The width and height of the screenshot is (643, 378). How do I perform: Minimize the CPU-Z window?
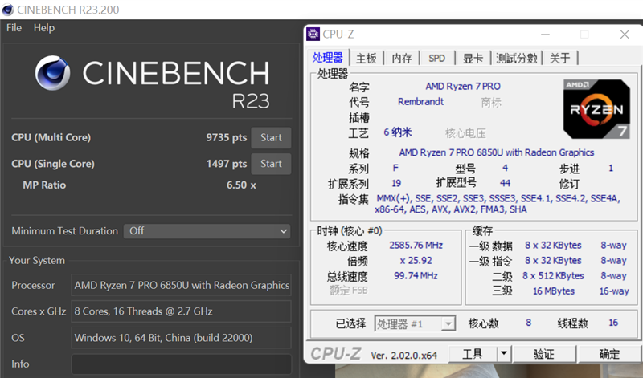(x=545, y=35)
